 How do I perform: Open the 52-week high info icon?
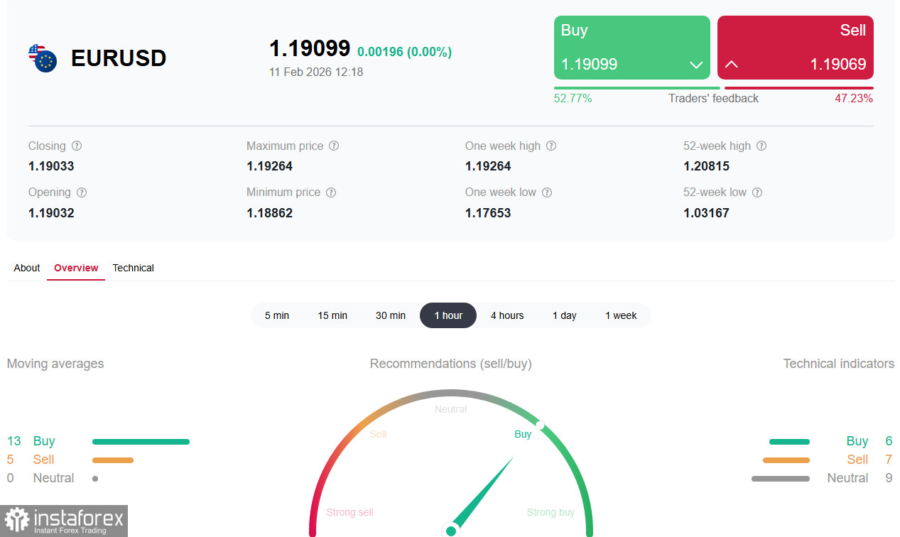(761, 146)
